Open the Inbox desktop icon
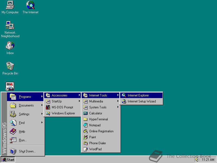 pos(10,46)
